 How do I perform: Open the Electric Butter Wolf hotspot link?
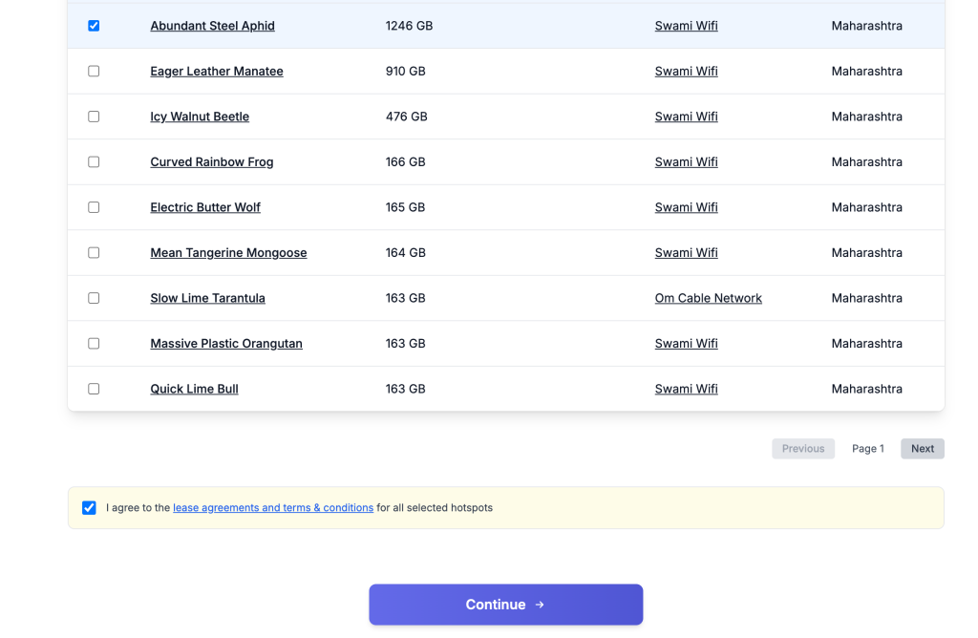pos(205,207)
